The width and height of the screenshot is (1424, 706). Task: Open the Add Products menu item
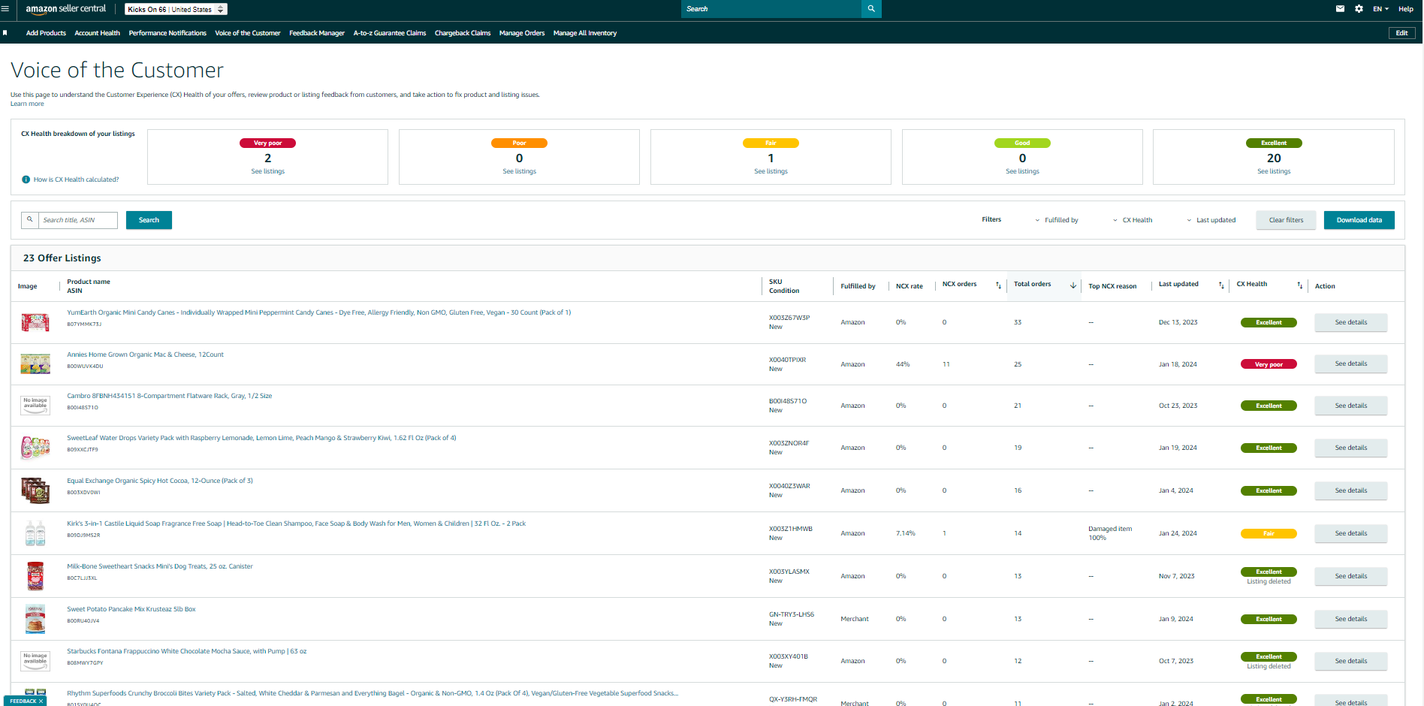pyautogui.click(x=46, y=33)
